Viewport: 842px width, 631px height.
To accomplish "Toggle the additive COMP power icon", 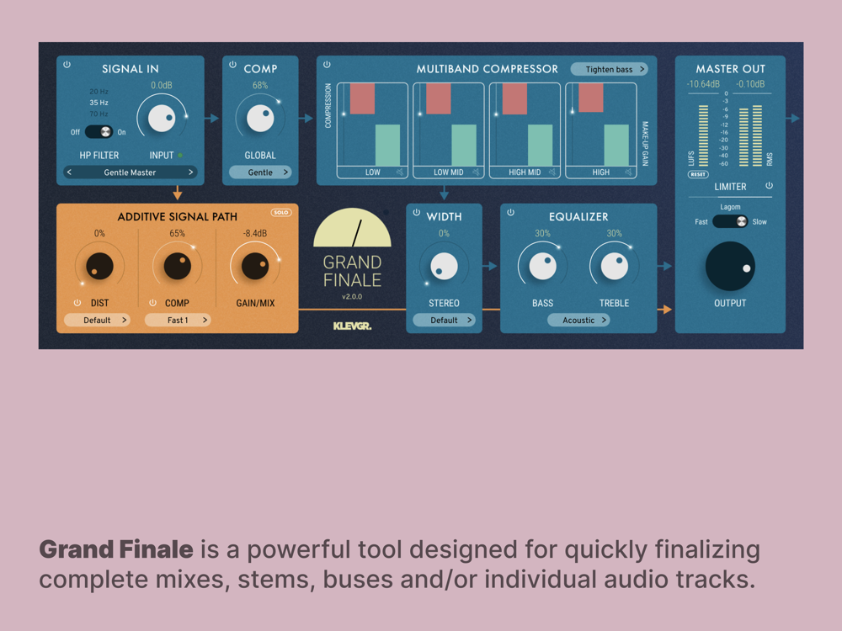I will click(x=152, y=303).
